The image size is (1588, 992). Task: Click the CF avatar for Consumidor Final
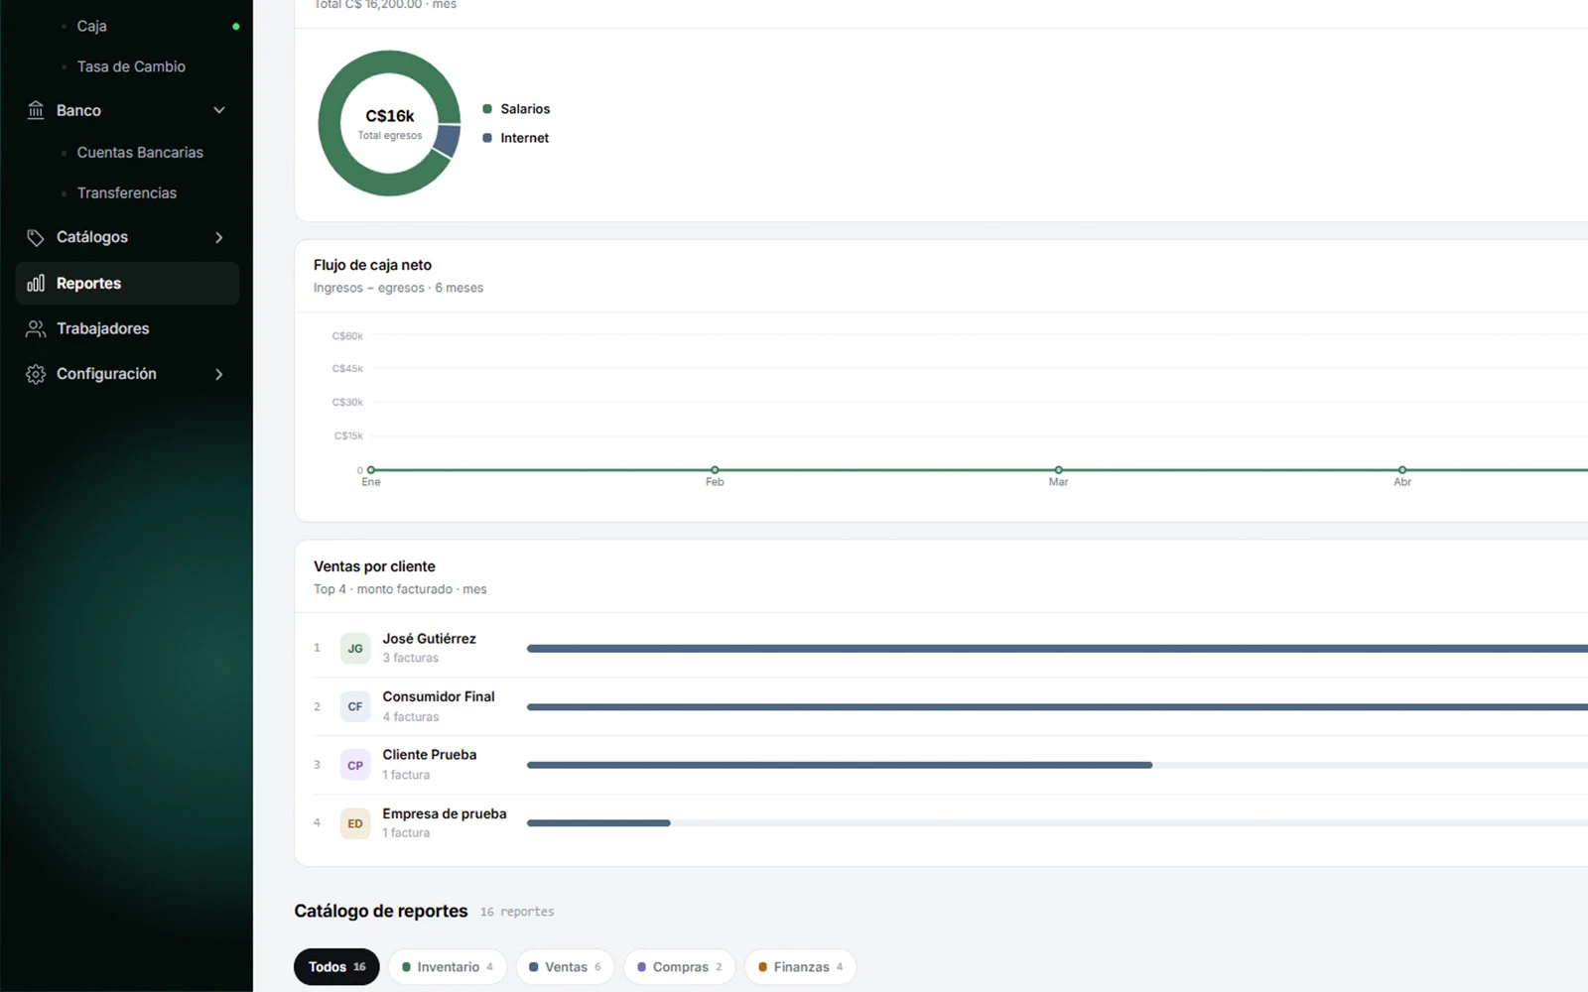coord(355,706)
